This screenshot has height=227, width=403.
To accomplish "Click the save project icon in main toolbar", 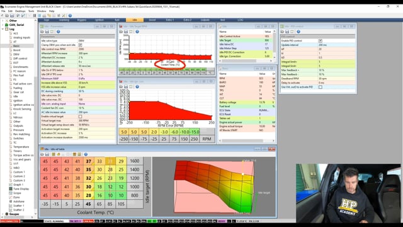I will (x=12, y=16).
